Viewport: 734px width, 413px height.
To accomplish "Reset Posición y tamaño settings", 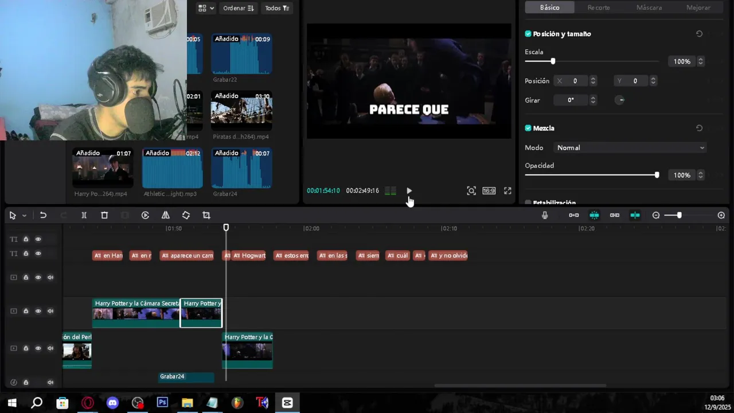I will (x=699, y=34).
